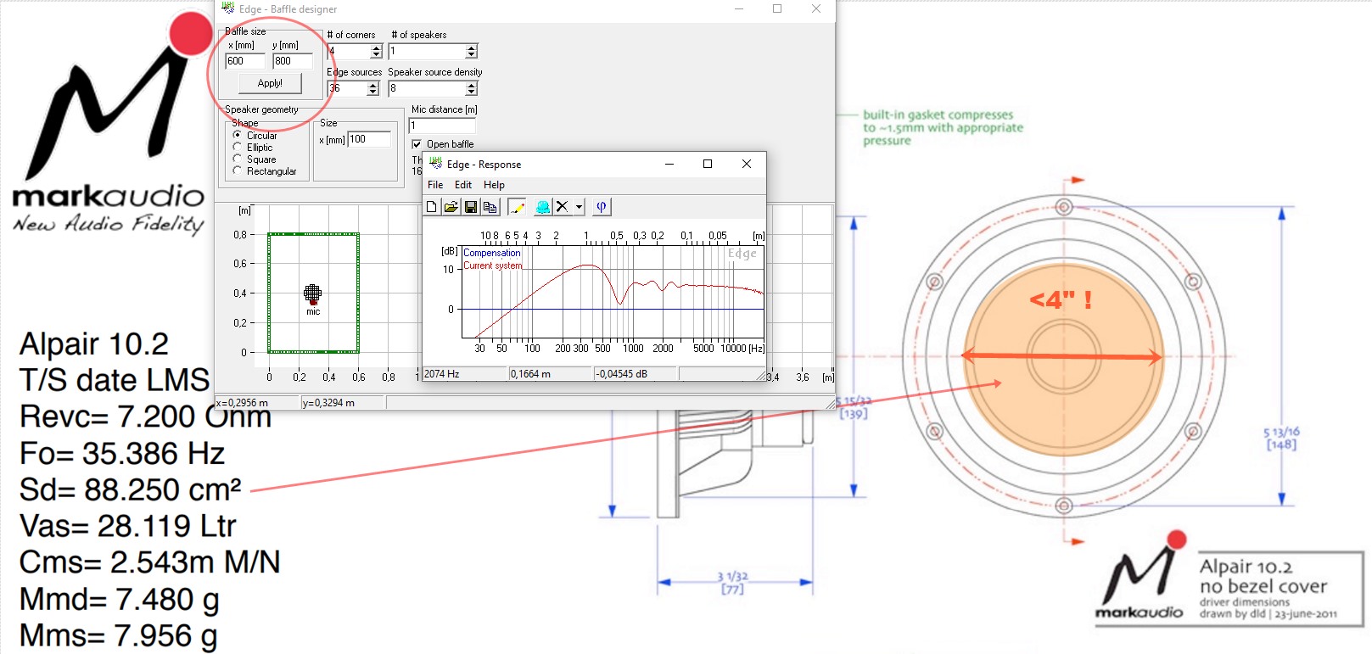Click the number of corners value field
The height and width of the screenshot is (654, 1372).
pos(350,52)
